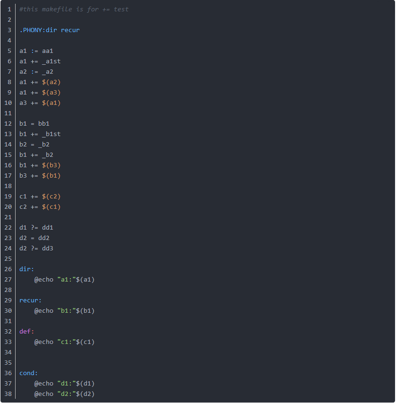Click the 'b1 = bb1' assignment
Image resolution: width=396 pixels, height=403 pixels.
coord(34,123)
